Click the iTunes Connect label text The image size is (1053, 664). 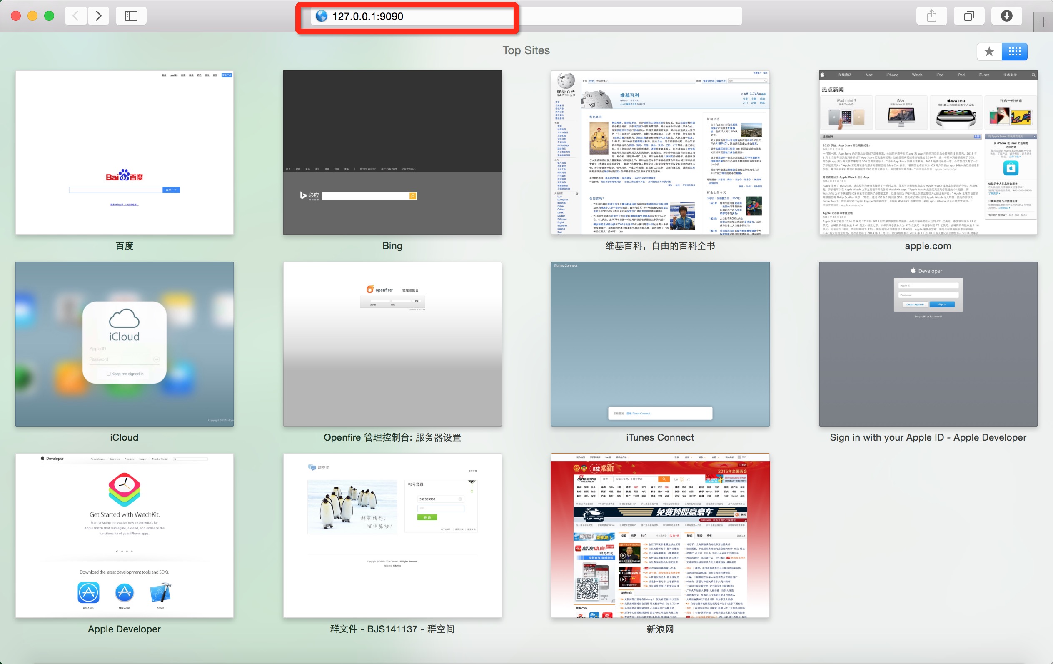coord(660,437)
